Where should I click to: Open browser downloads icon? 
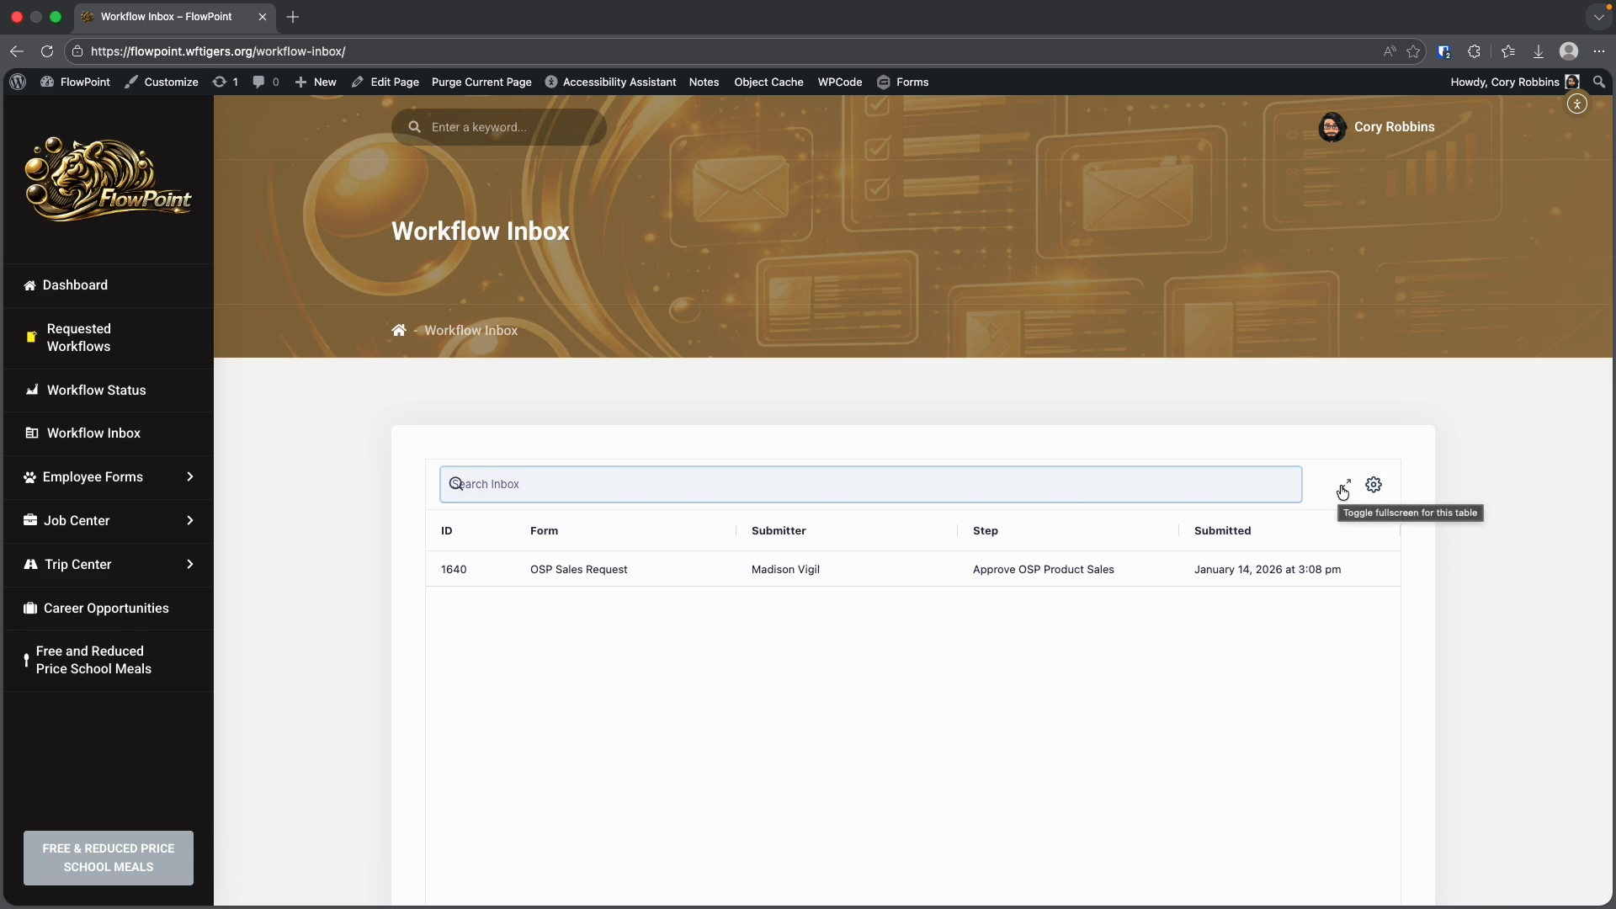pyautogui.click(x=1538, y=51)
